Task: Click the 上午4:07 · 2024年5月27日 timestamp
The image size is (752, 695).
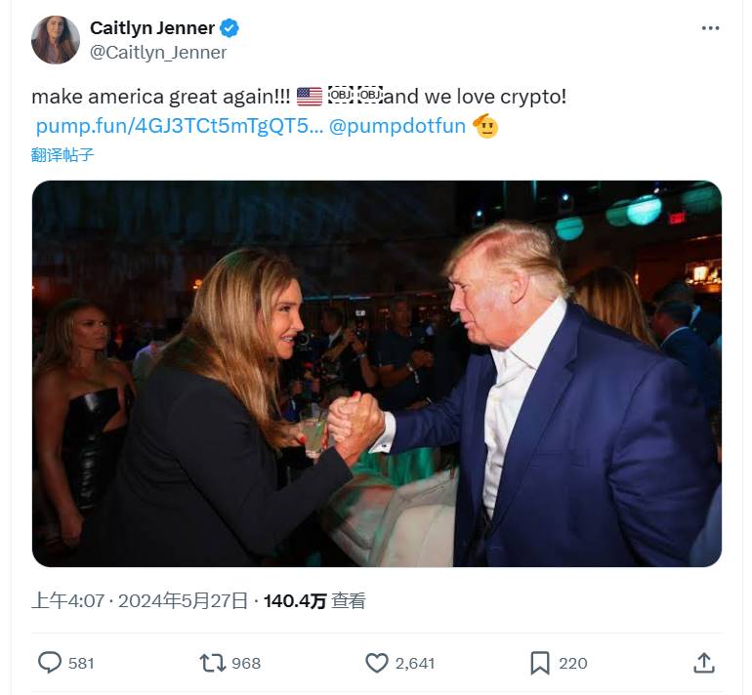Action: coord(140,601)
